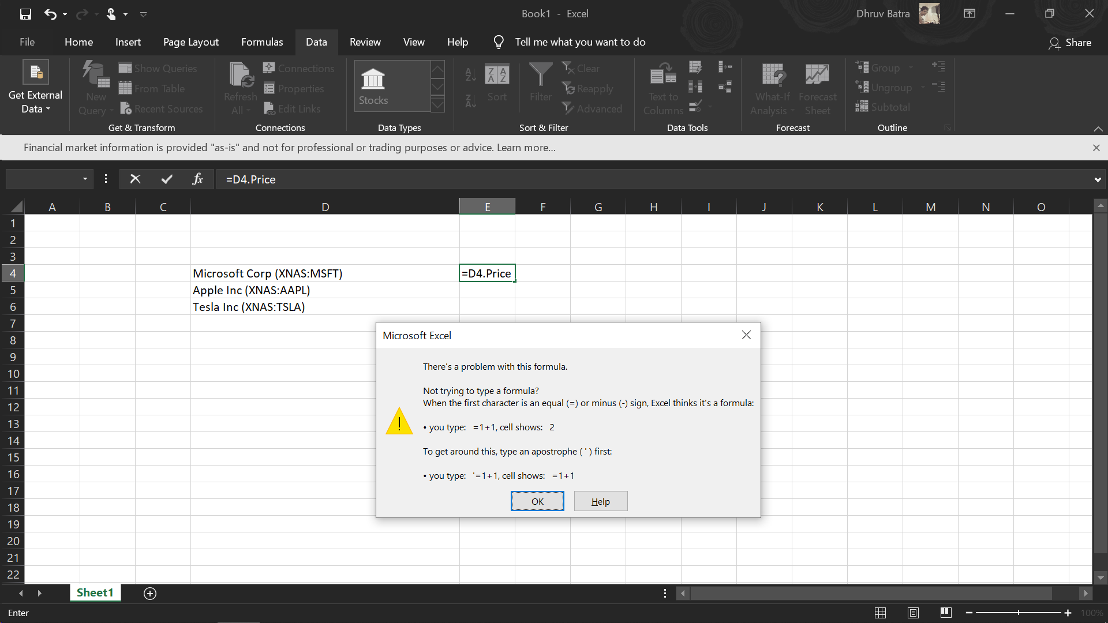
Task: Click the zoom slider handle
Action: 1019,613
